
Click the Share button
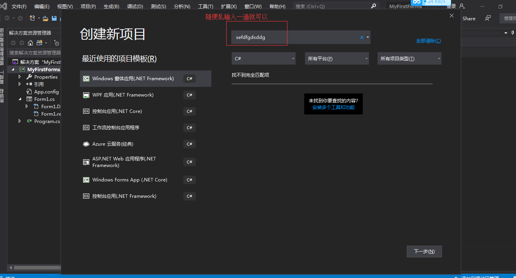pyautogui.click(x=469, y=18)
